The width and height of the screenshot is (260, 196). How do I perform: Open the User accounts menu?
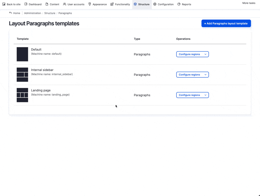pos(74,4)
